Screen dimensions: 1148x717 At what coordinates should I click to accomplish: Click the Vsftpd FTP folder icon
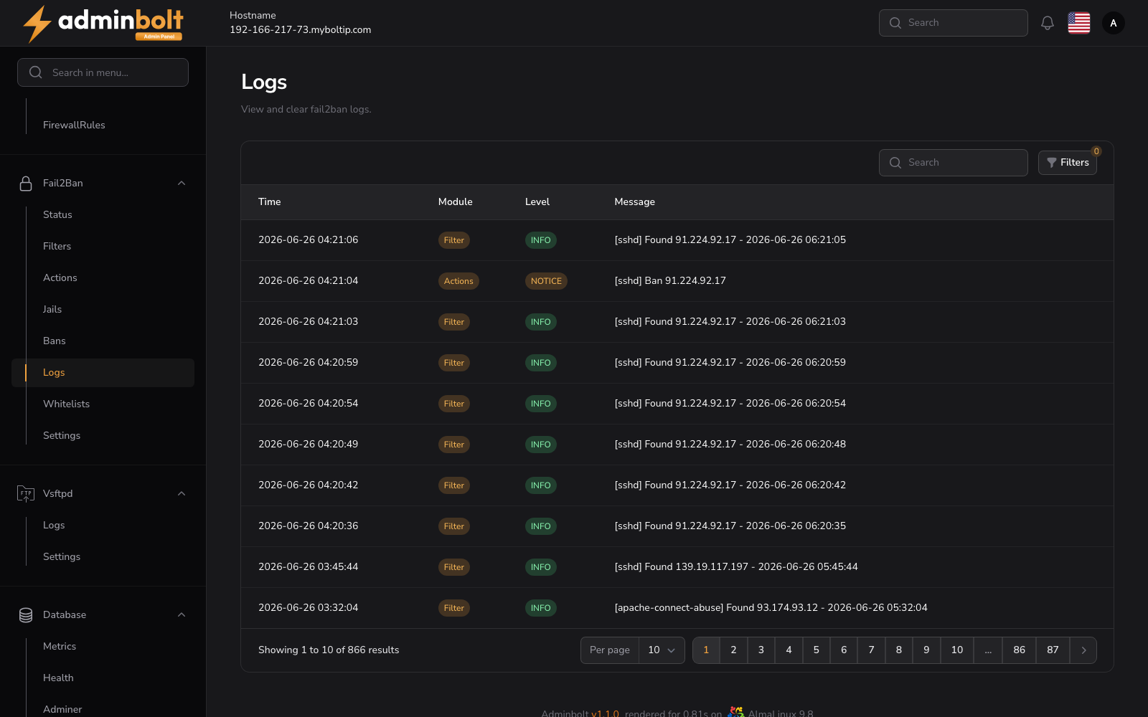click(26, 493)
